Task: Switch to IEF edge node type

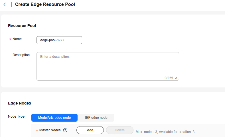Action: pos(96,117)
